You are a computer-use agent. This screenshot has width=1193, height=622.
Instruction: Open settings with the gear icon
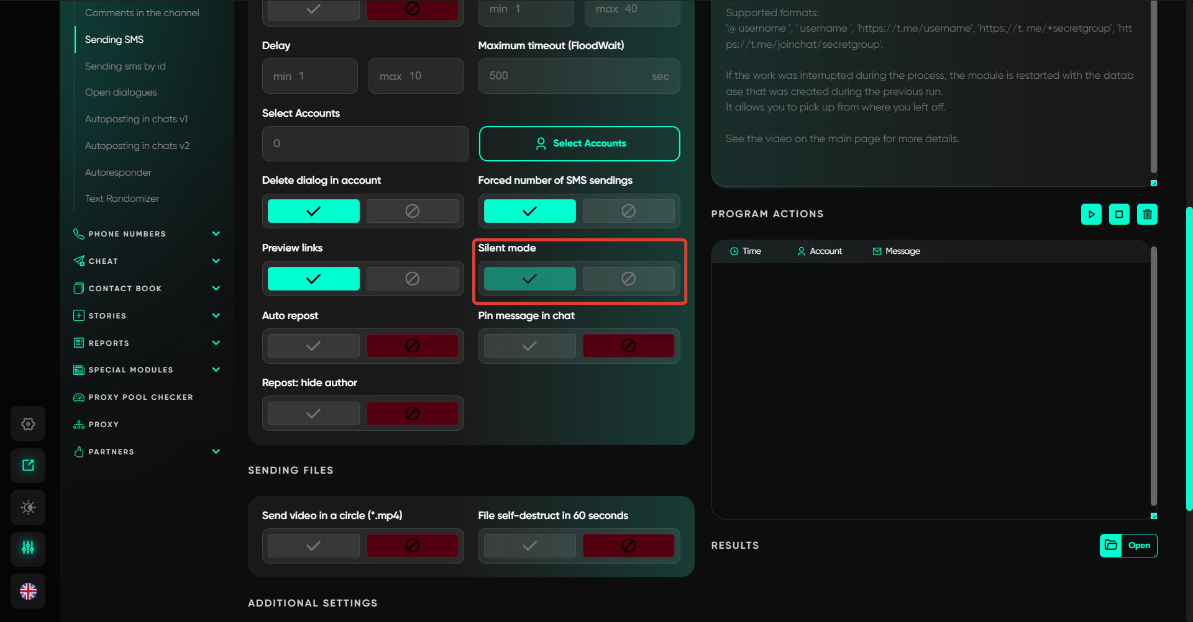coord(28,424)
